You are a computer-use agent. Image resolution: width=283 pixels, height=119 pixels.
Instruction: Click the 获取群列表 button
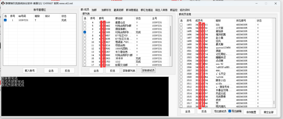[x=129, y=71]
